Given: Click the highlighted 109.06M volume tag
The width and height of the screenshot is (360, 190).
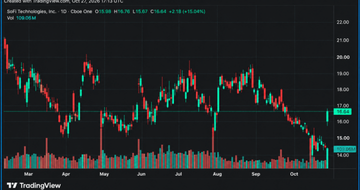Looking at the screenshot, I should [x=345, y=149].
